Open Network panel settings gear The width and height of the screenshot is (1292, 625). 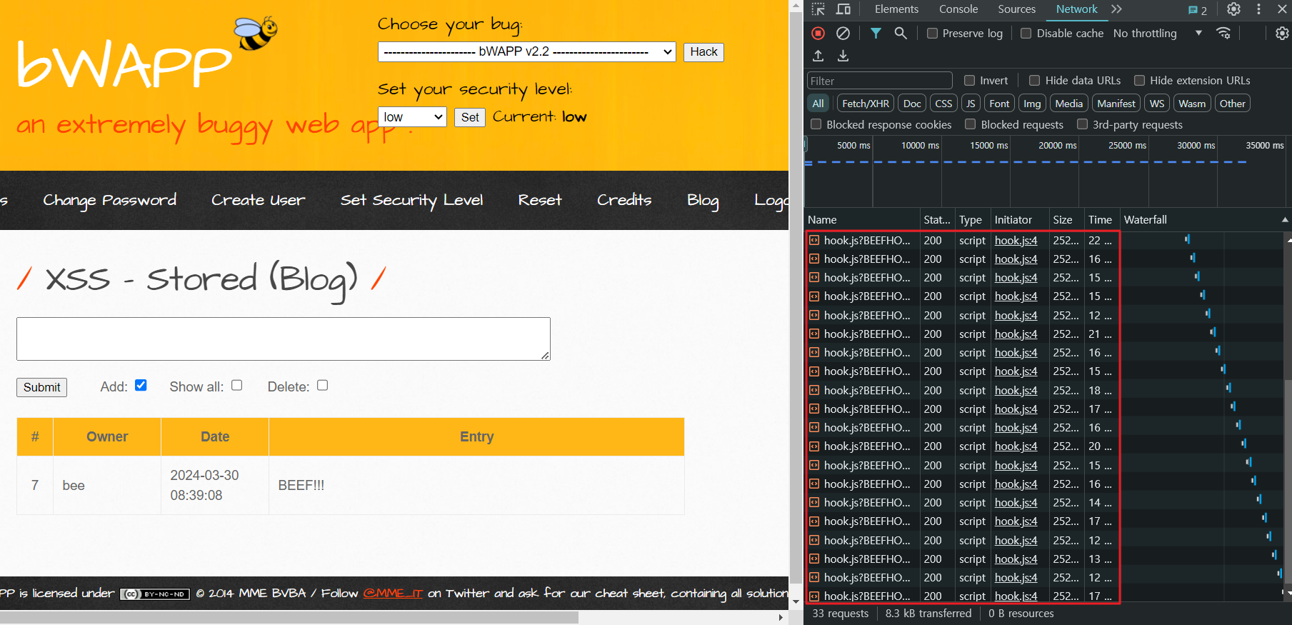click(1282, 33)
